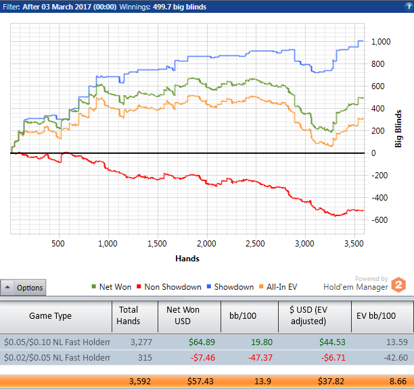Screen dimensions: 414x389
Task: Click the 315 total hands cell
Action: click(145, 358)
